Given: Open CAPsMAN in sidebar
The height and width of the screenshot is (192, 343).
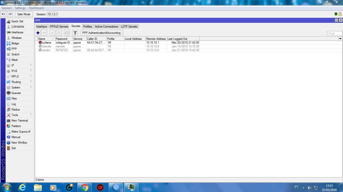Looking at the screenshot, I should pyautogui.click(x=20, y=27).
